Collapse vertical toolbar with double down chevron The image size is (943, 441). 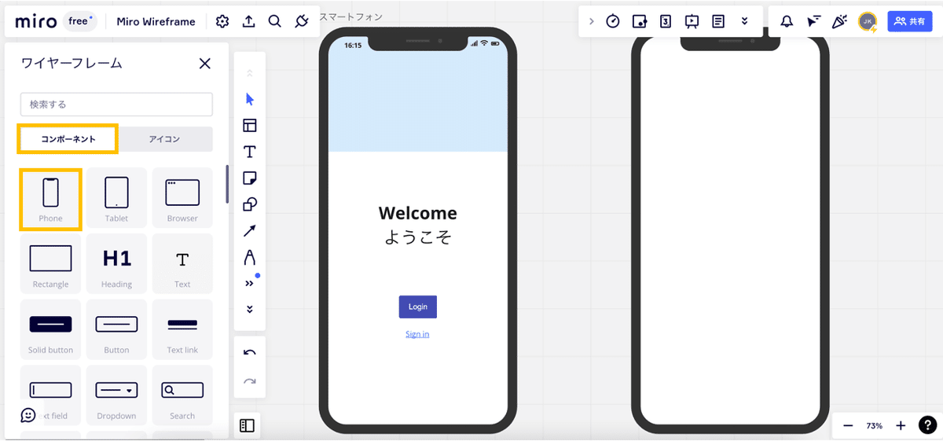click(x=250, y=310)
